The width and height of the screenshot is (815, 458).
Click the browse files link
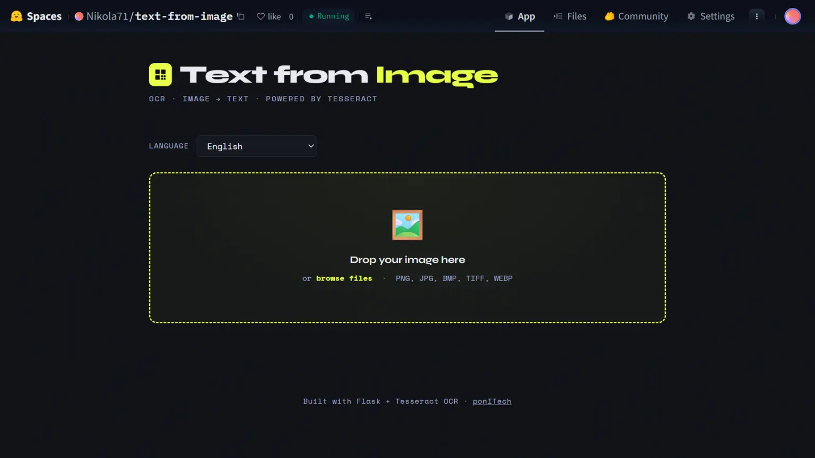(344, 278)
